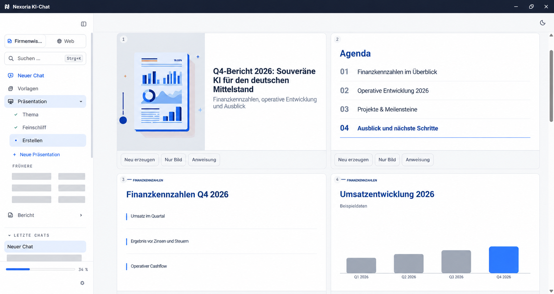The image size is (554, 294).
Task: Click the Nexoria app logo
Action: (7, 6)
